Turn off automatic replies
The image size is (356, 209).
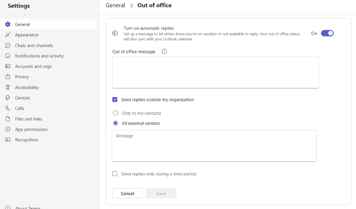(327, 33)
